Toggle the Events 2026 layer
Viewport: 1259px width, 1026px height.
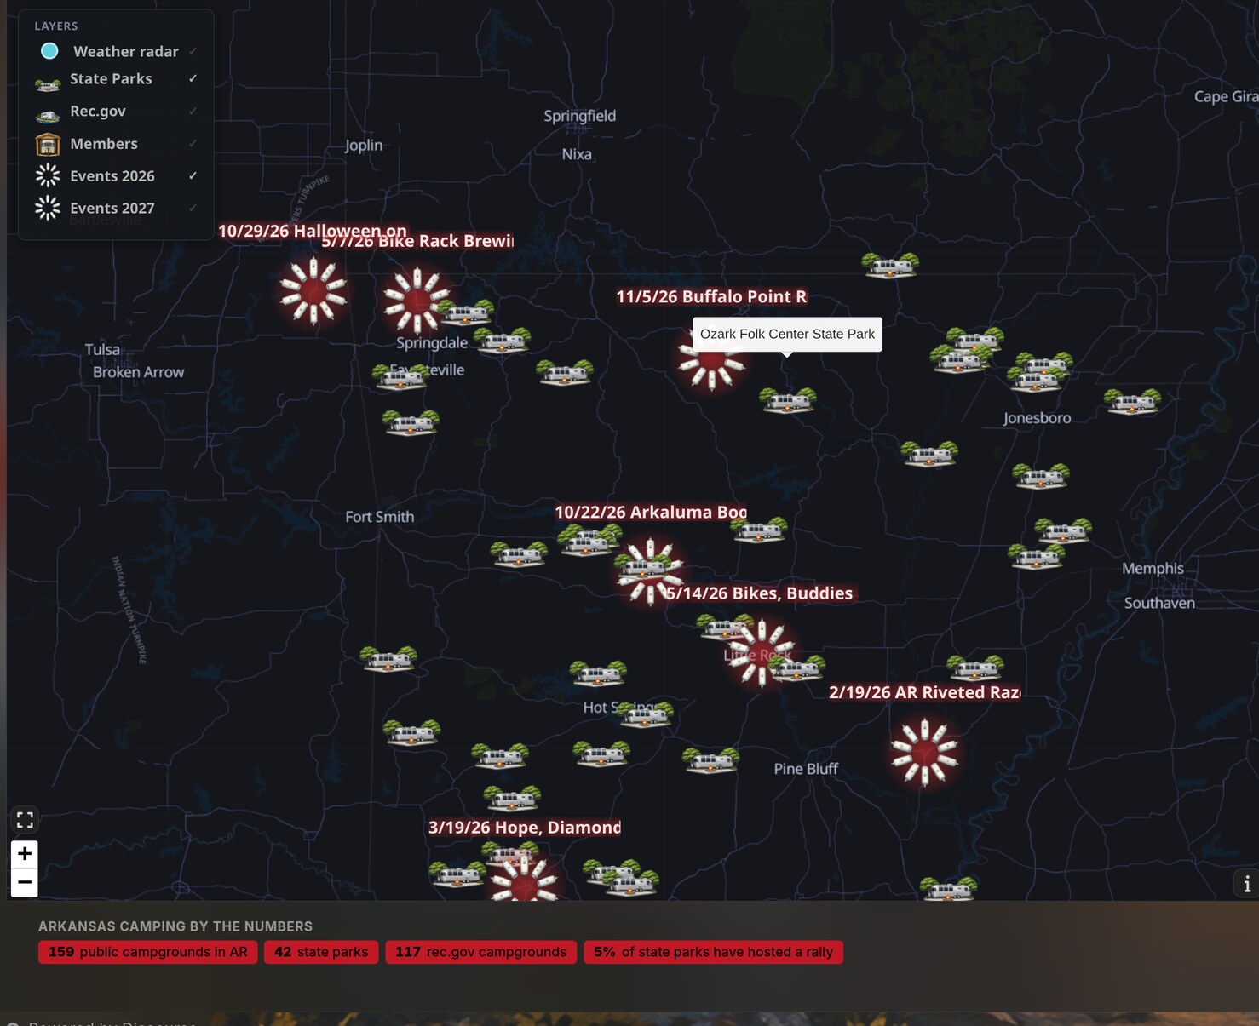pyautogui.click(x=116, y=176)
